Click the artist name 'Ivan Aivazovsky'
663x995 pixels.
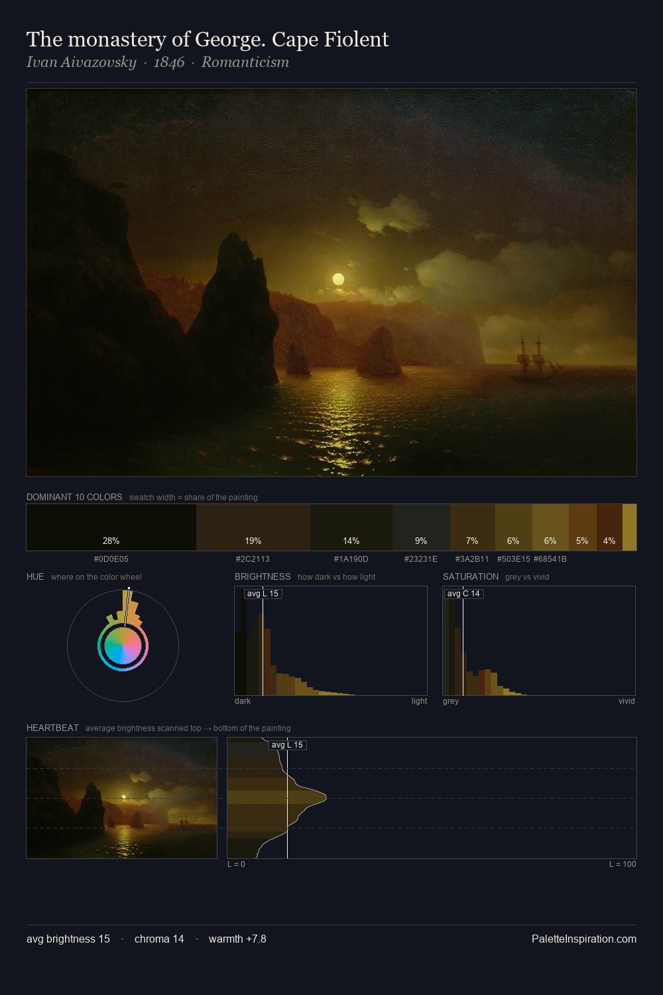click(81, 62)
